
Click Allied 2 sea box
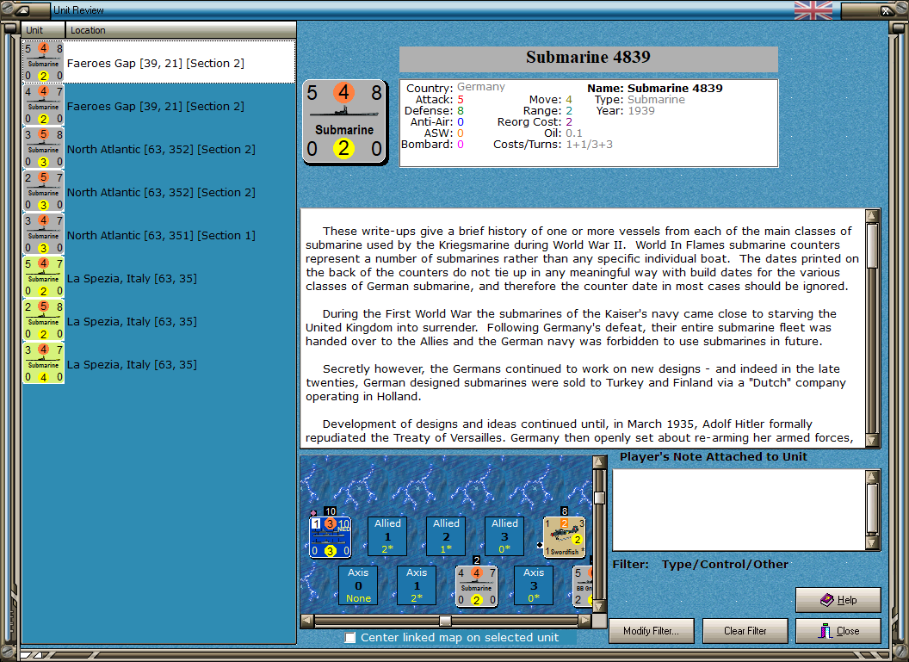tap(446, 536)
